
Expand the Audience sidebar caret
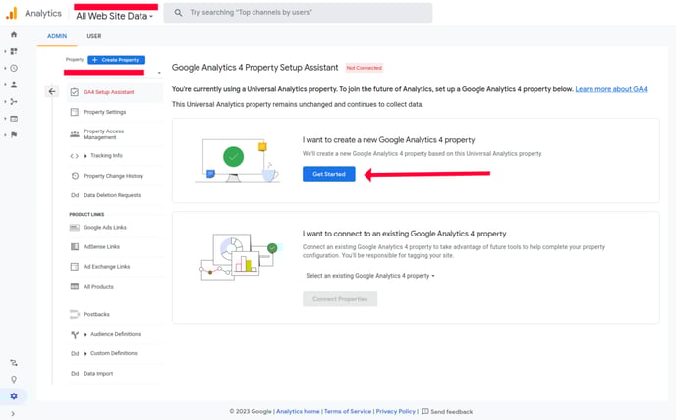(x=5, y=84)
